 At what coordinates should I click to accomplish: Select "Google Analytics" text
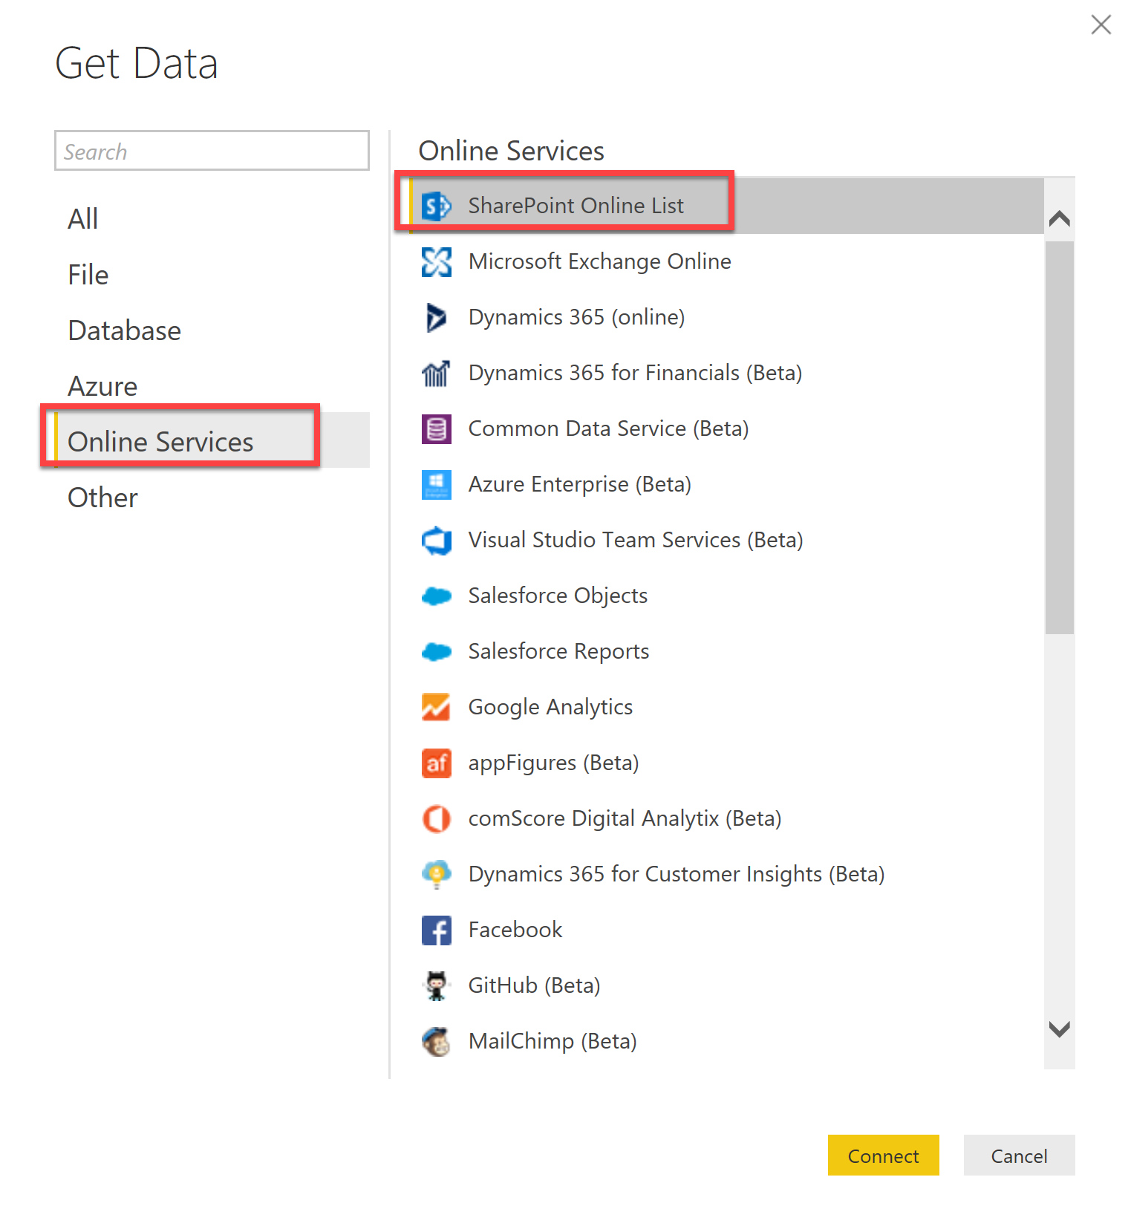551,707
